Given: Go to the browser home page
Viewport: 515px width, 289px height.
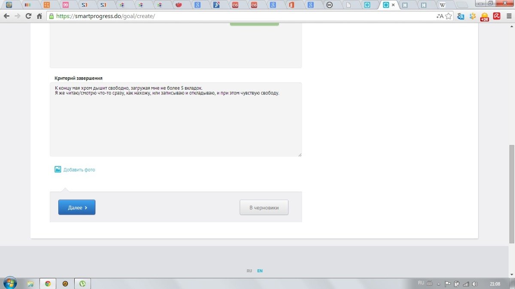Looking at the screenshot, I should point(39,16).
